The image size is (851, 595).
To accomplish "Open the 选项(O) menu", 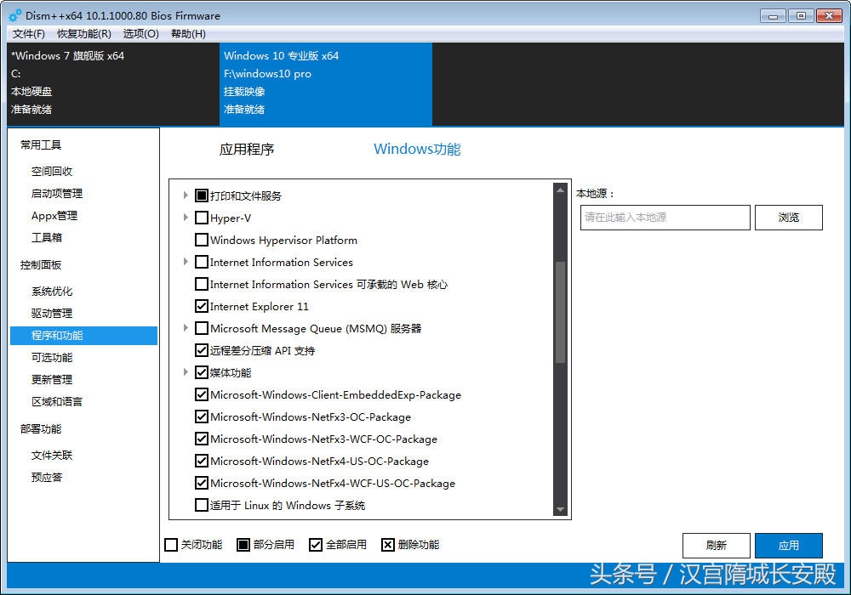I will (141, 34).
